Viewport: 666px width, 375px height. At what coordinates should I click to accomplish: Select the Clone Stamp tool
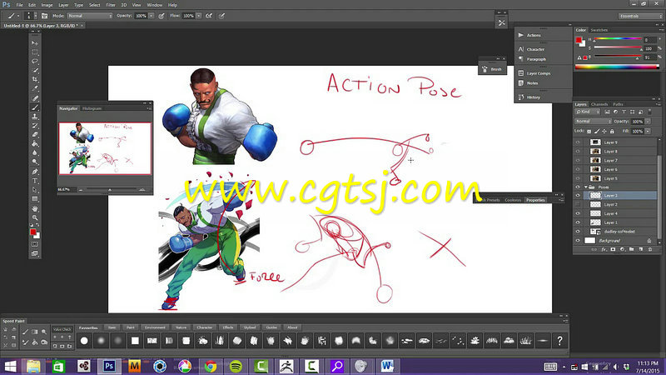click(x=35, y=117)
